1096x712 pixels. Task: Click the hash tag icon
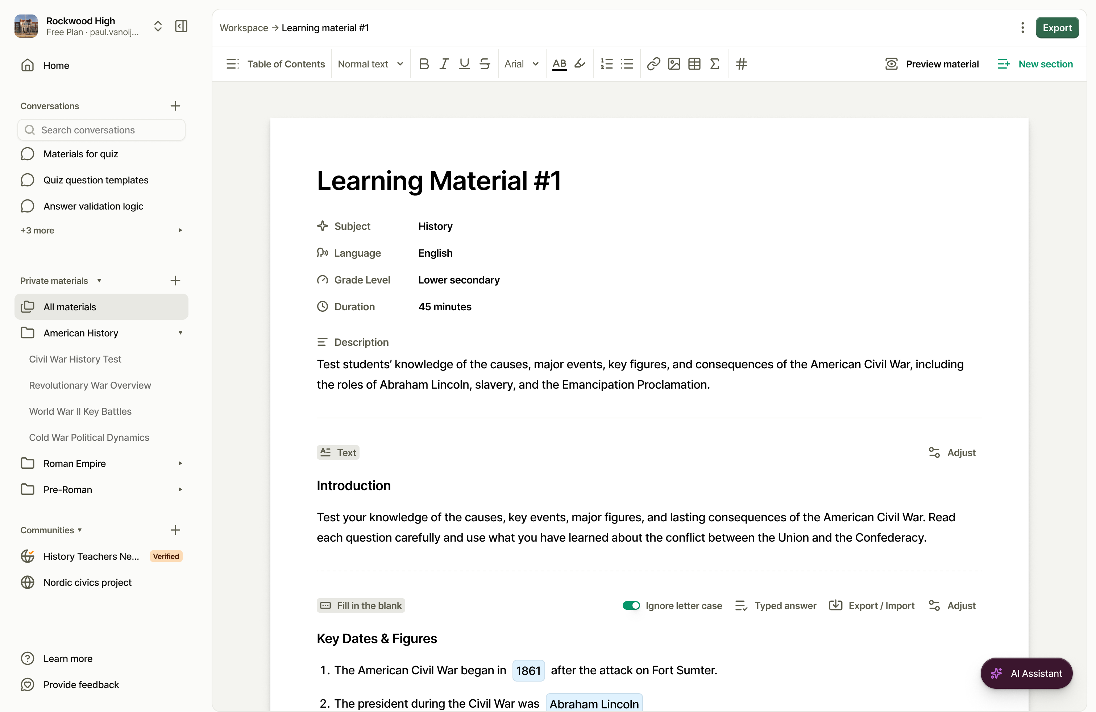pos(741,64)
